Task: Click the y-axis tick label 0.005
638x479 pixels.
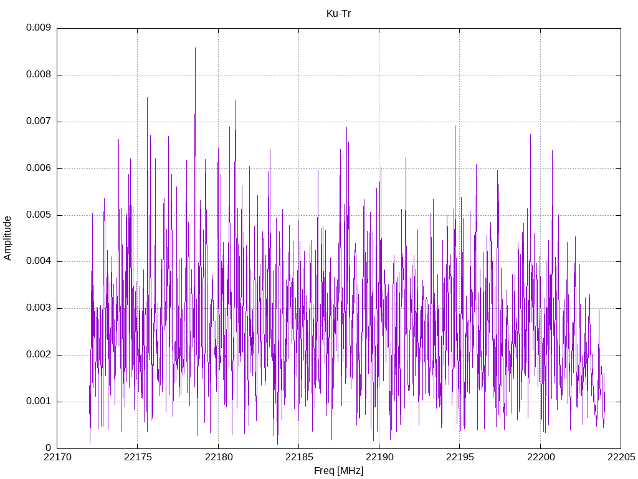Action: point(39,215)
